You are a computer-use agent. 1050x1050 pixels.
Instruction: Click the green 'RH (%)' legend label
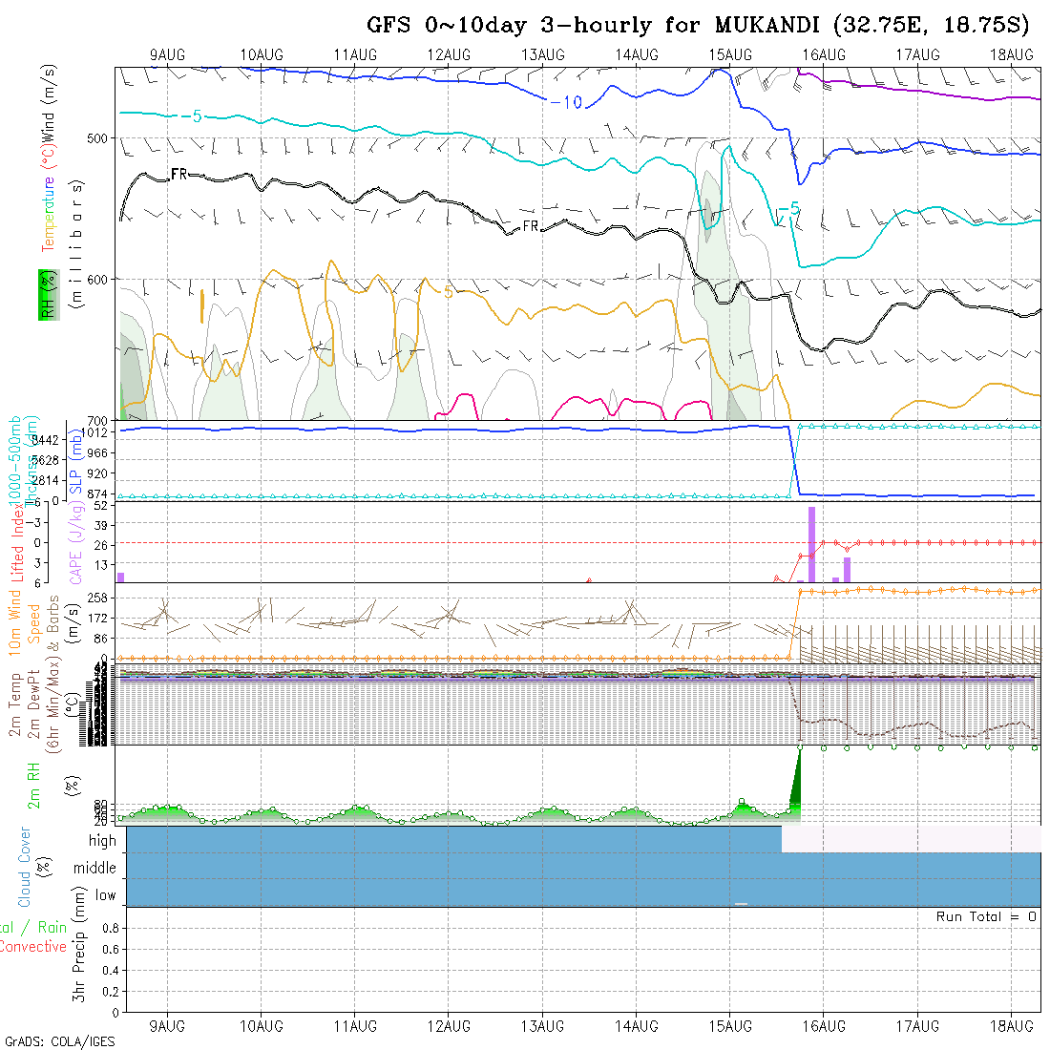[x=49, y=295]
